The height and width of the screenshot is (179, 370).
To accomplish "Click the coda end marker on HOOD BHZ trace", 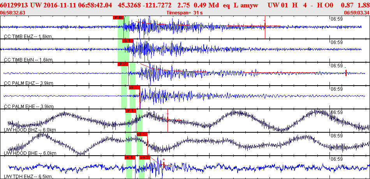I will (x=167, y=119).
